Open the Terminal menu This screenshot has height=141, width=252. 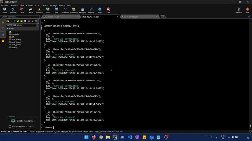point(4,5)
